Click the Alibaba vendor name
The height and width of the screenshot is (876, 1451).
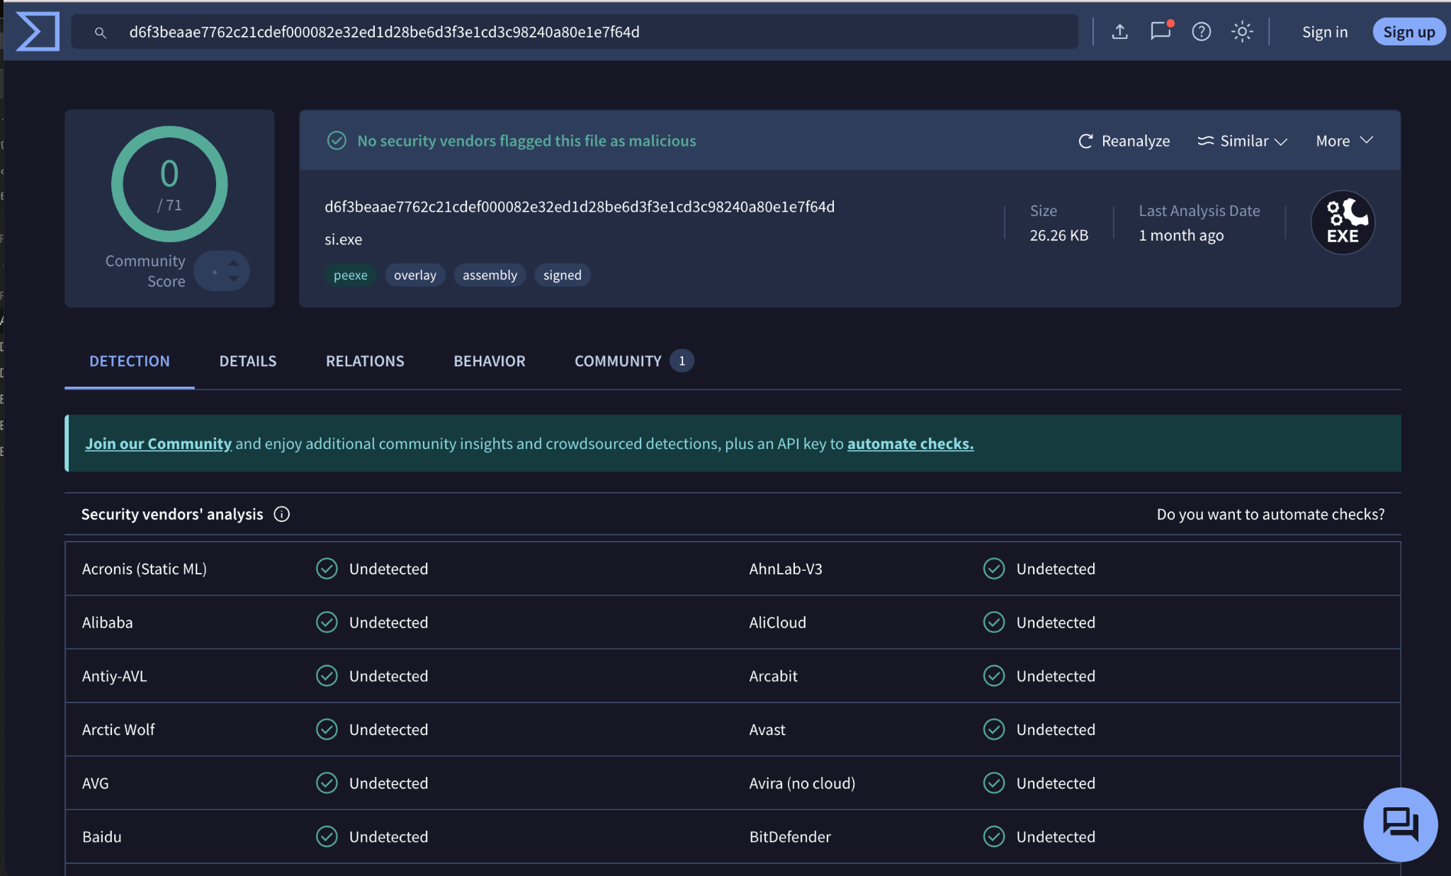coord(108,622)
